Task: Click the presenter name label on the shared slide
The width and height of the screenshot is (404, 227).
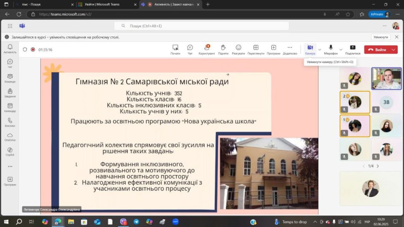Action: (52, 209)
